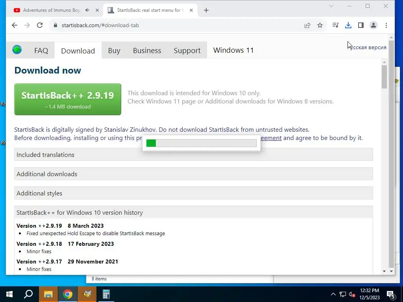
Task: Go back with the browser back arrow
Action: [15, 25]
